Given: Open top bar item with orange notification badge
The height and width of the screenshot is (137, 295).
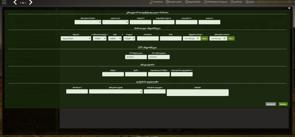Looking at the screenshot, I should 156,2.
